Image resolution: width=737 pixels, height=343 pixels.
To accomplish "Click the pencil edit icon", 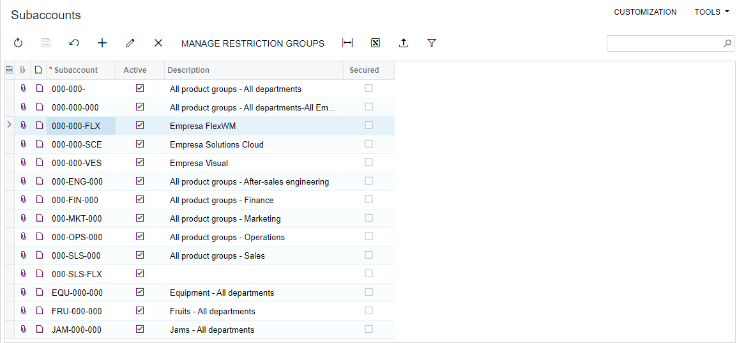I will pos(130,43).
